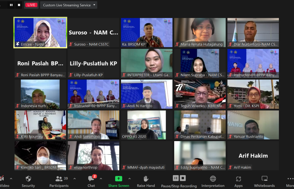Click the green Share Screen icon
Screen dimensions: 294x189
pyautogui.click(x=119, y=179)
